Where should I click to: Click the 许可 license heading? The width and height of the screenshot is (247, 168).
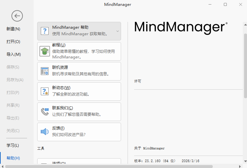tap(138, 81)
